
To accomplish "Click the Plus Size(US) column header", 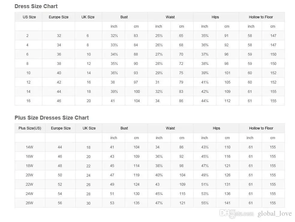I will click(30, 128).
